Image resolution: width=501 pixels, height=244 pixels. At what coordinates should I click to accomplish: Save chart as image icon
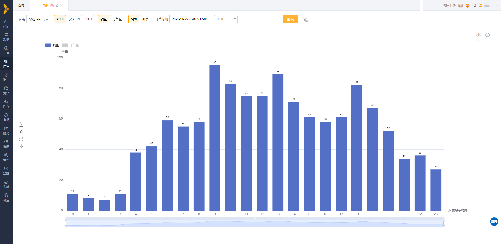point(21,147)
